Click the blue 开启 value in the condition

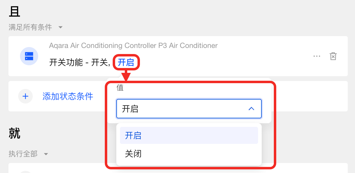click(126, 63)
